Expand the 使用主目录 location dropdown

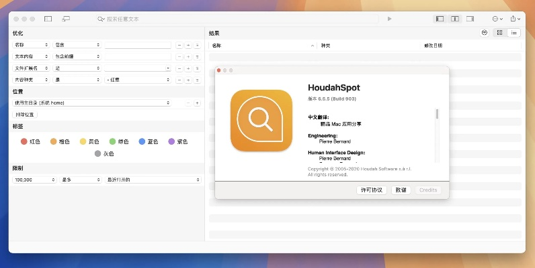click(93, 103)
